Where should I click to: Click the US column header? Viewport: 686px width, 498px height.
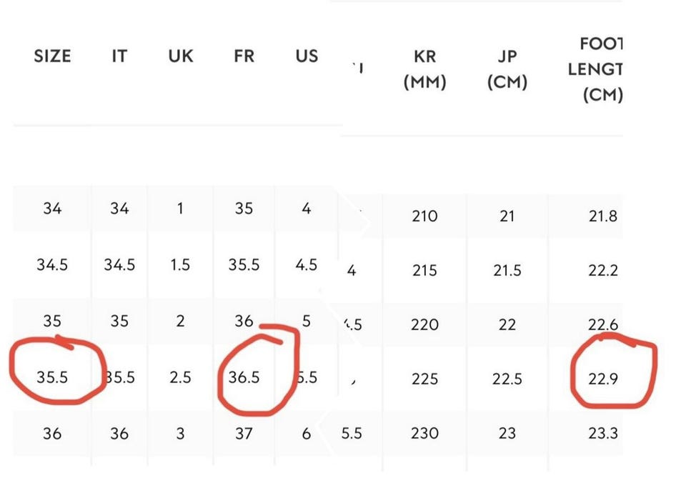307,56
